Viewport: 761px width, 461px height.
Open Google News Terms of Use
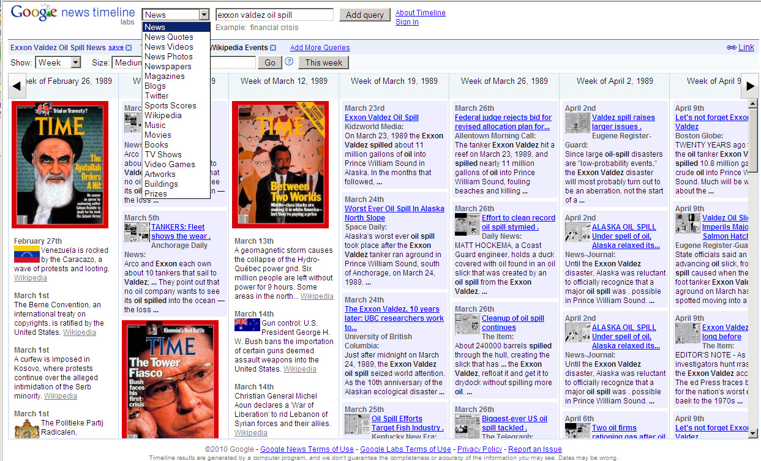tap(307, 449)
